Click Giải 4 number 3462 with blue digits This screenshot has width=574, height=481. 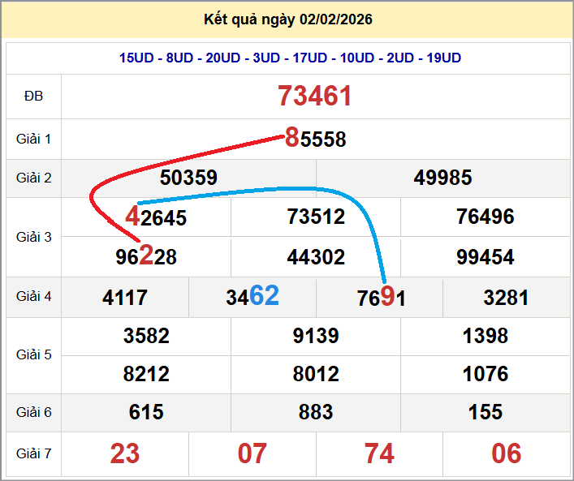pyautogui.click(x=252, y=297)
